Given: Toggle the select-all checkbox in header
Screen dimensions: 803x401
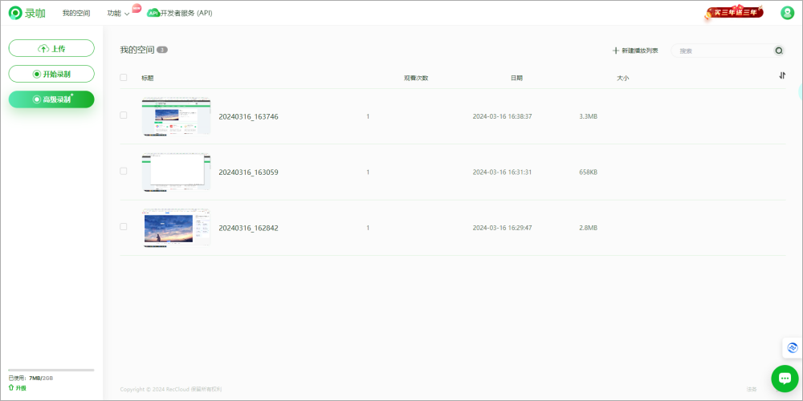Looking at the screenshot, I should click(x=124, y=78).
